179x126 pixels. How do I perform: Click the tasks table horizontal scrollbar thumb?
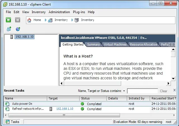click(x=64, y=115)
